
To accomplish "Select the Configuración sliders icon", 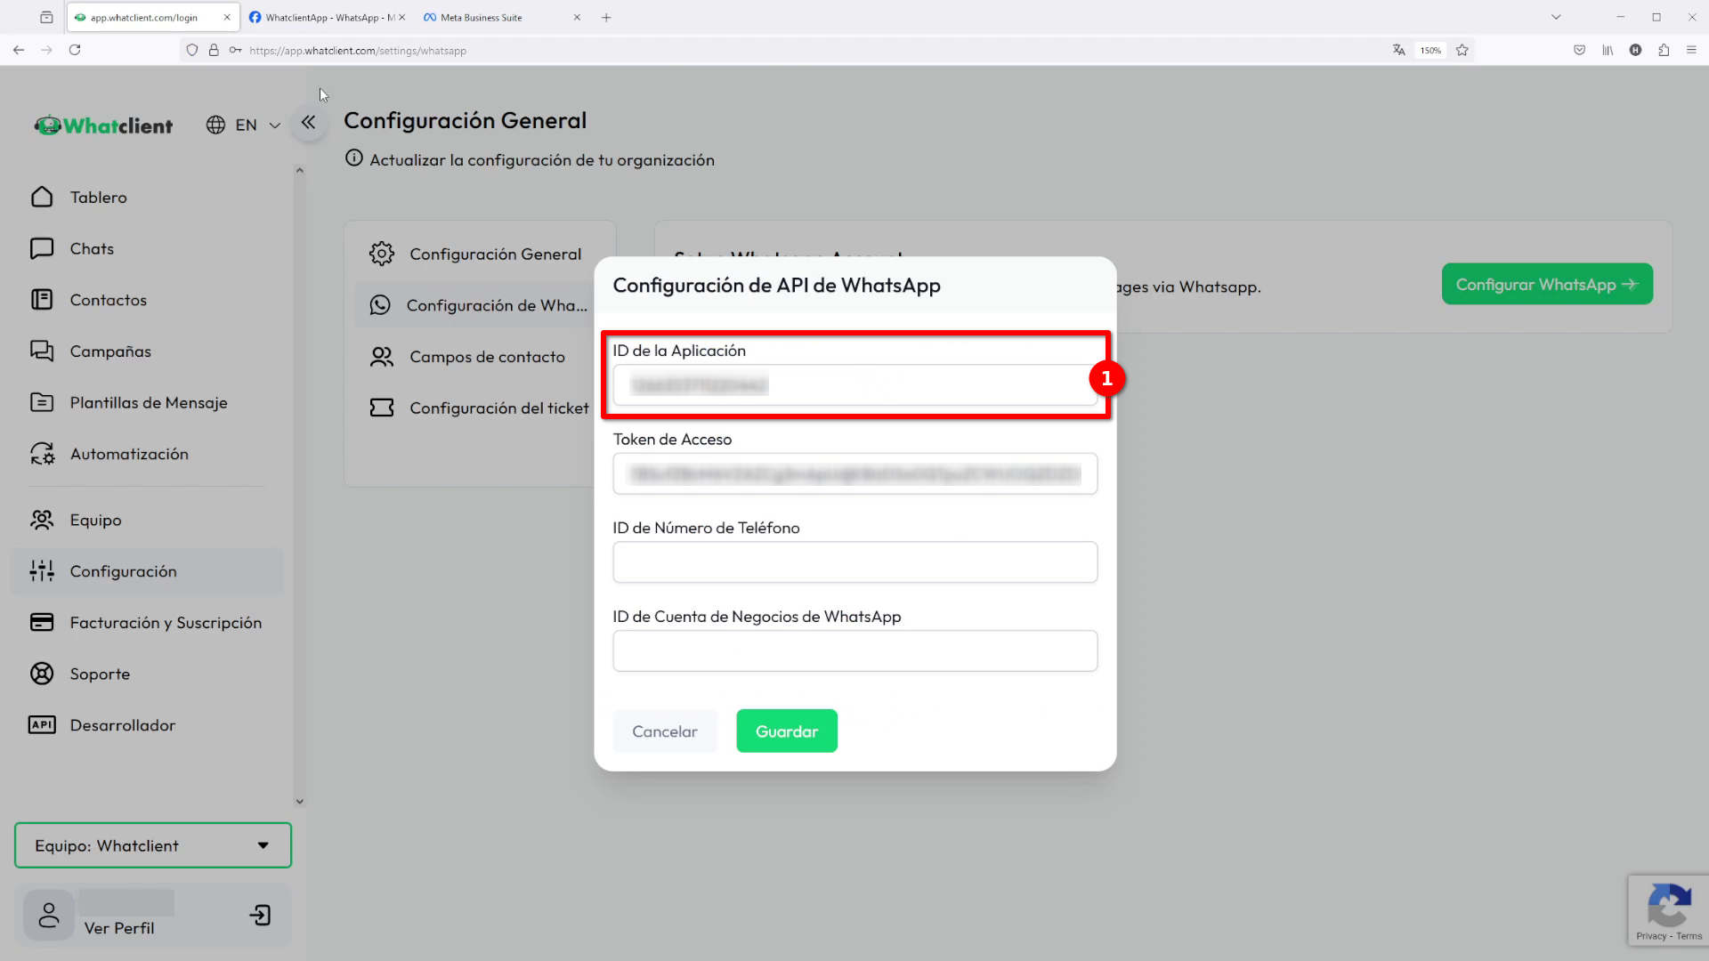I will click(42, 571).
